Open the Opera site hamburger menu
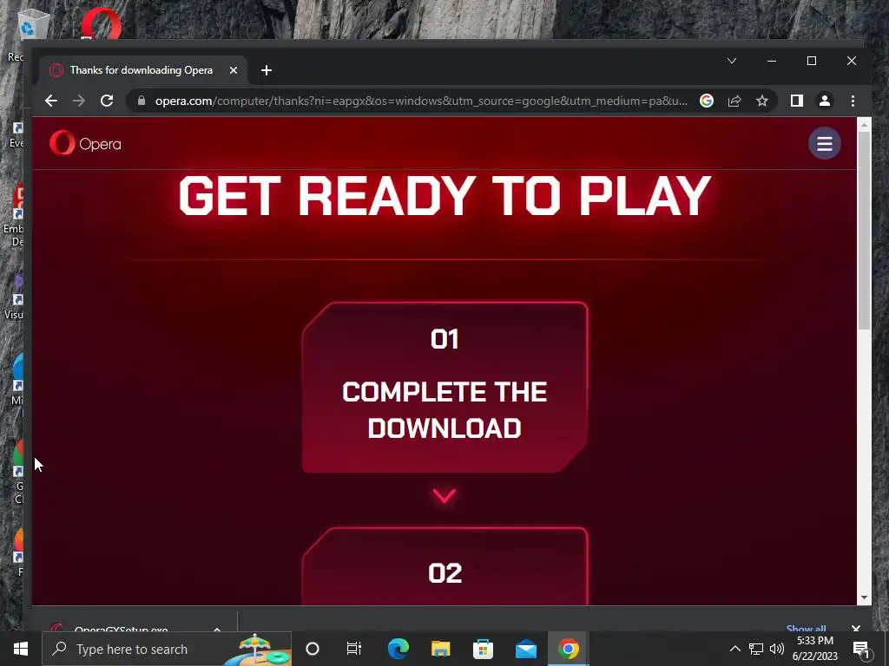The image size is (889, 666). [825, 143]
